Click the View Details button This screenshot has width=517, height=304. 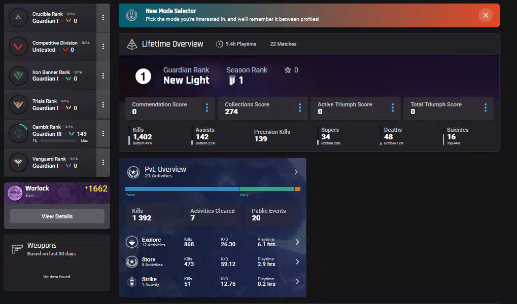[57, 216]
